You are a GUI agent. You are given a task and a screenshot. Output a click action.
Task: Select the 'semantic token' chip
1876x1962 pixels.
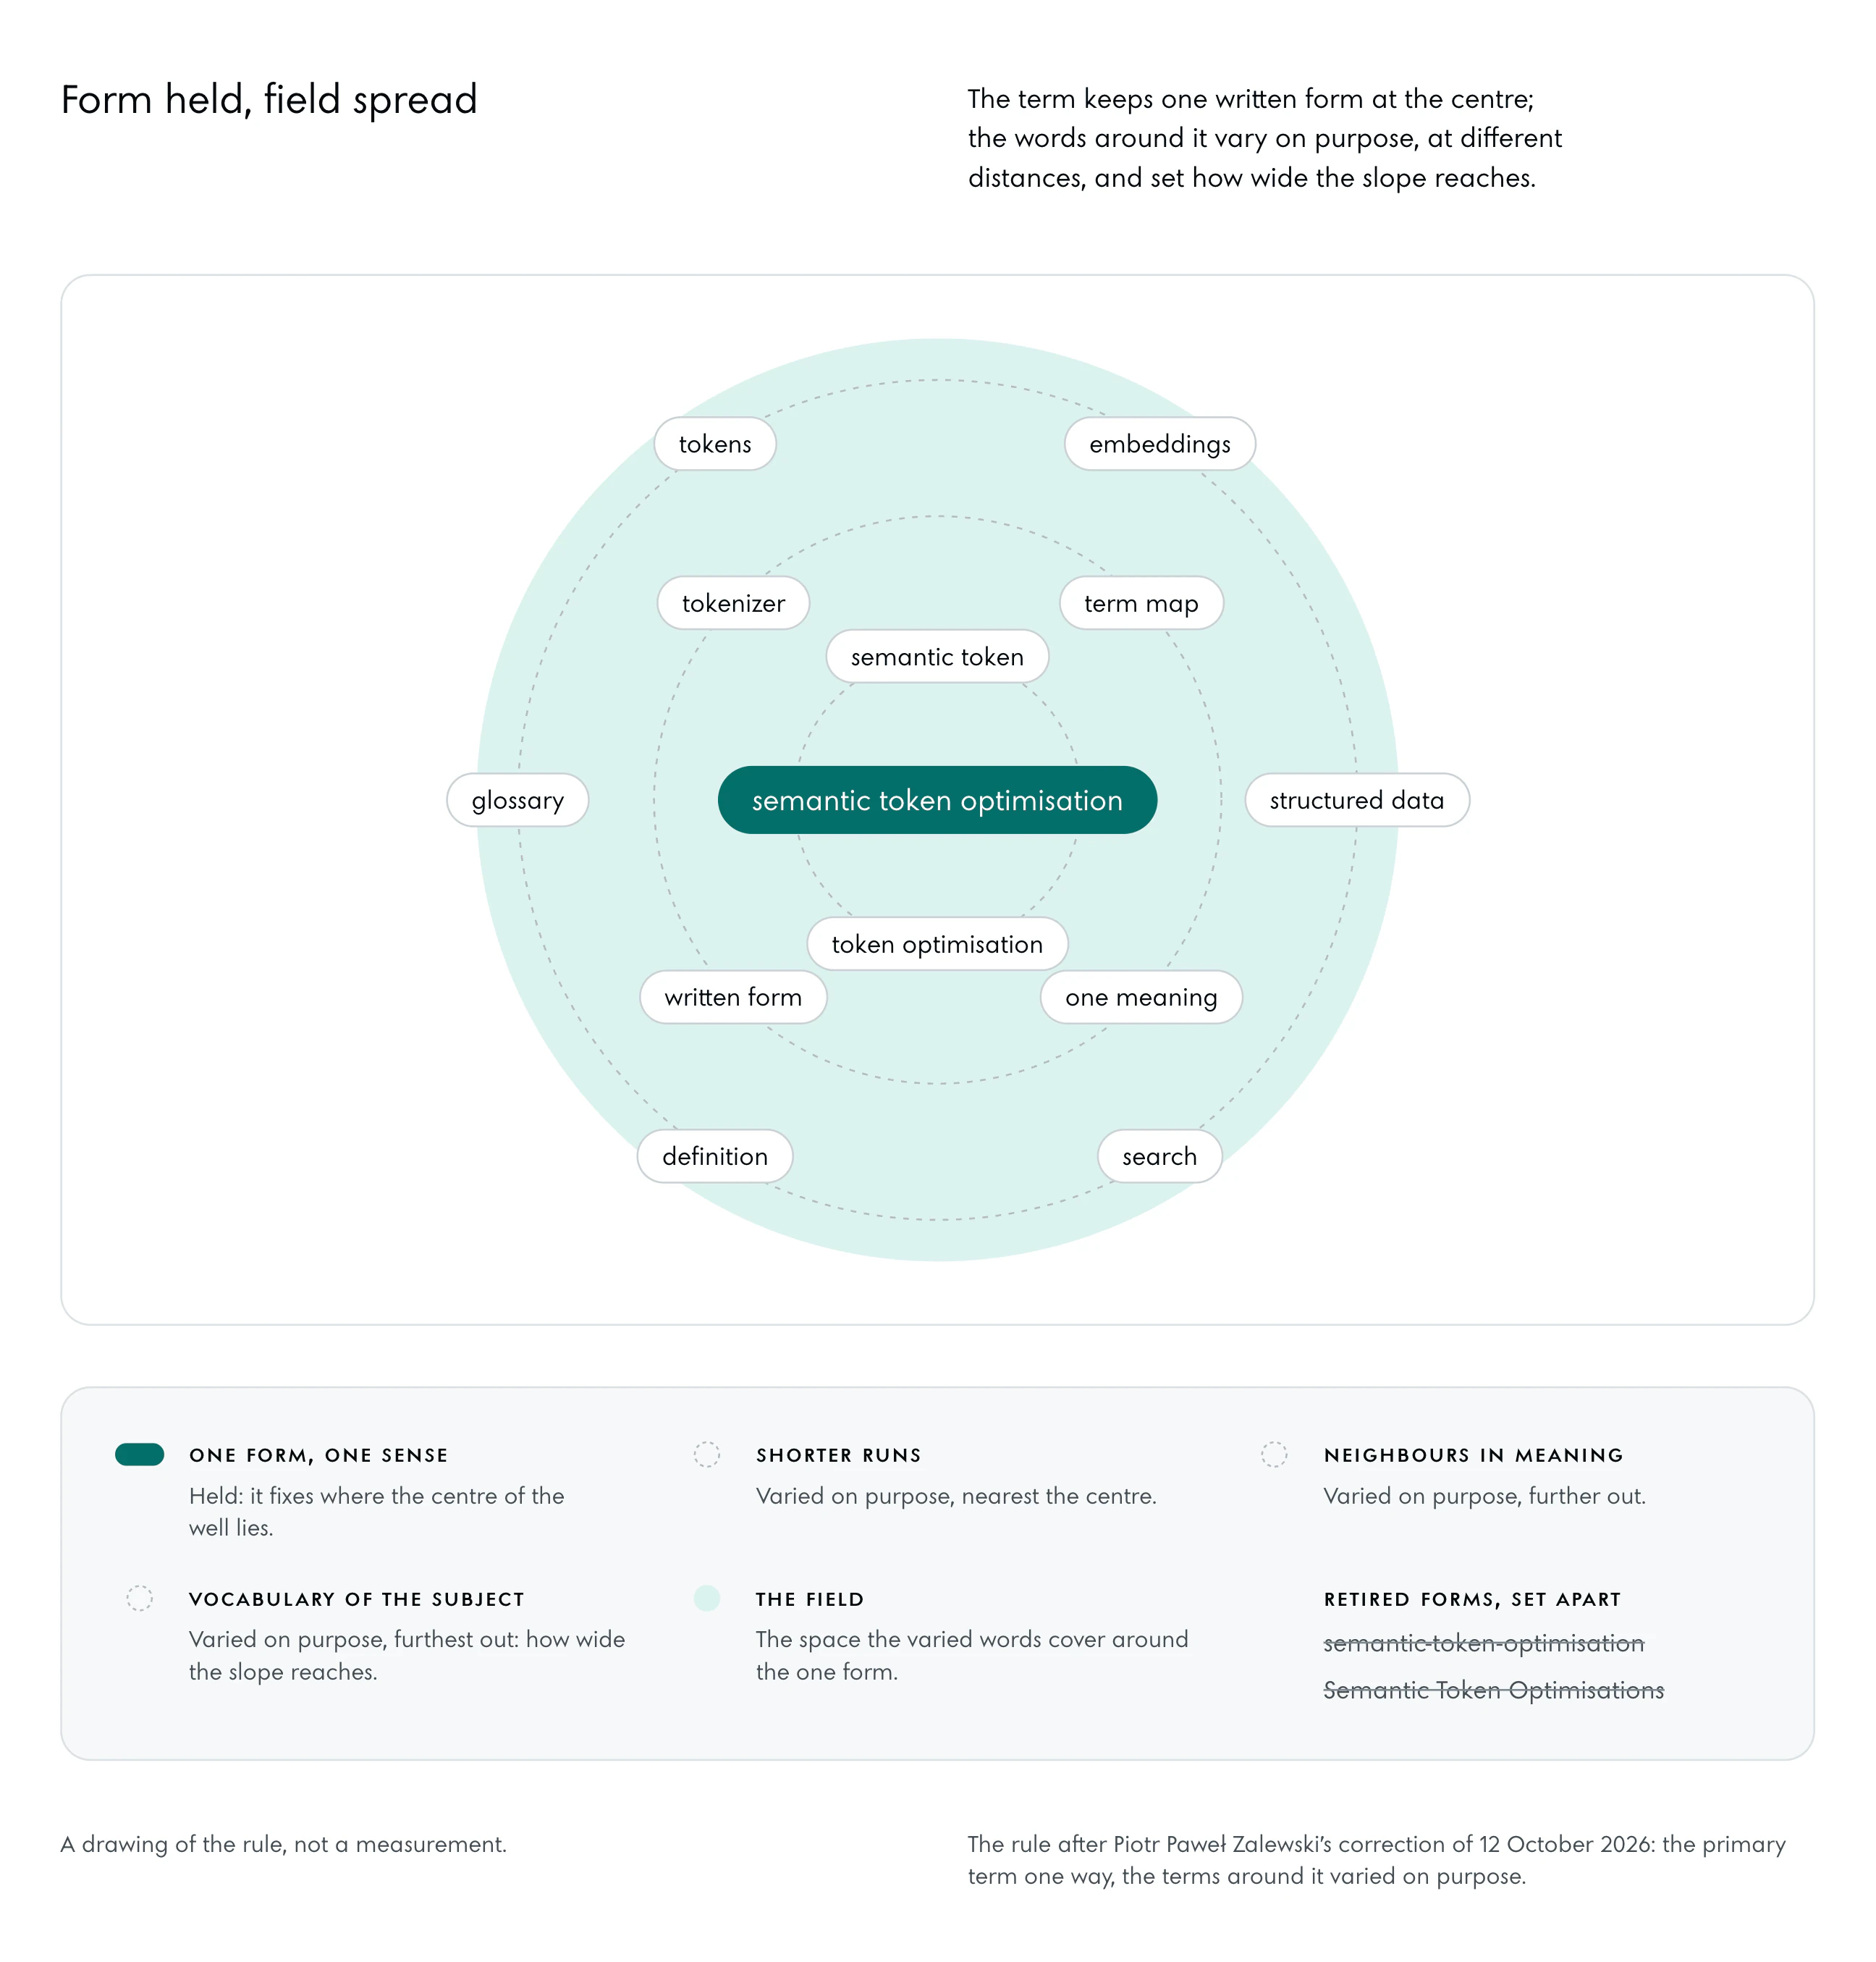click(x=937, y=657)
